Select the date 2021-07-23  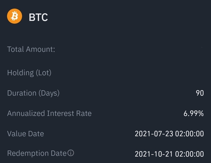tap(154, 134)
